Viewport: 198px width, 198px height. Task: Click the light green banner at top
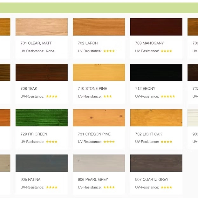[x=99, y=8]
